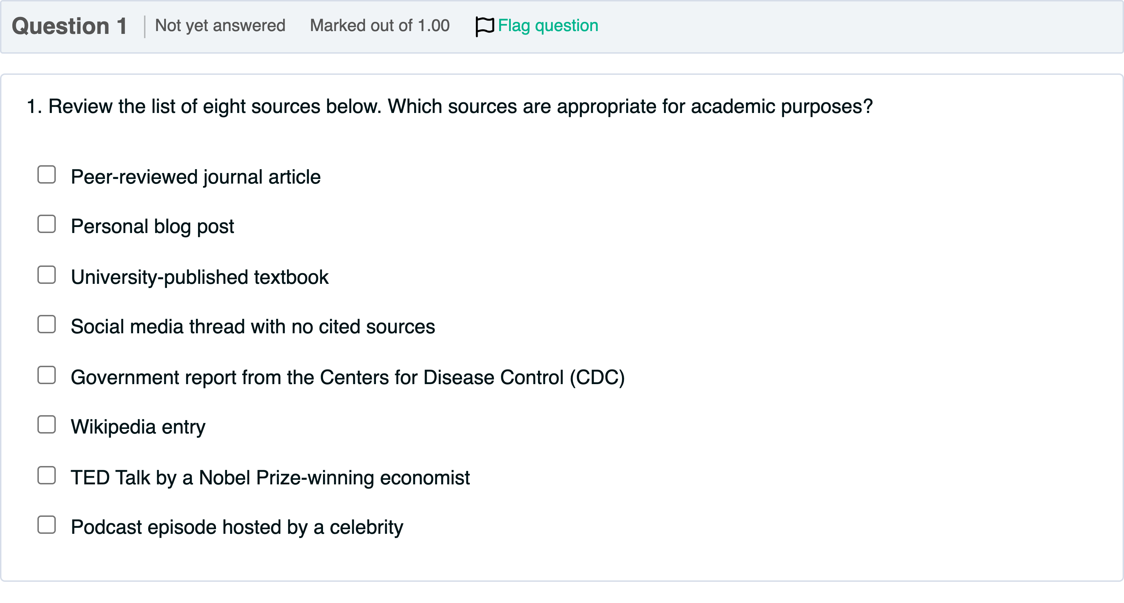Check the Peer-reviewed journal article checkbox

pyautogui.click(x=47, y=174)
